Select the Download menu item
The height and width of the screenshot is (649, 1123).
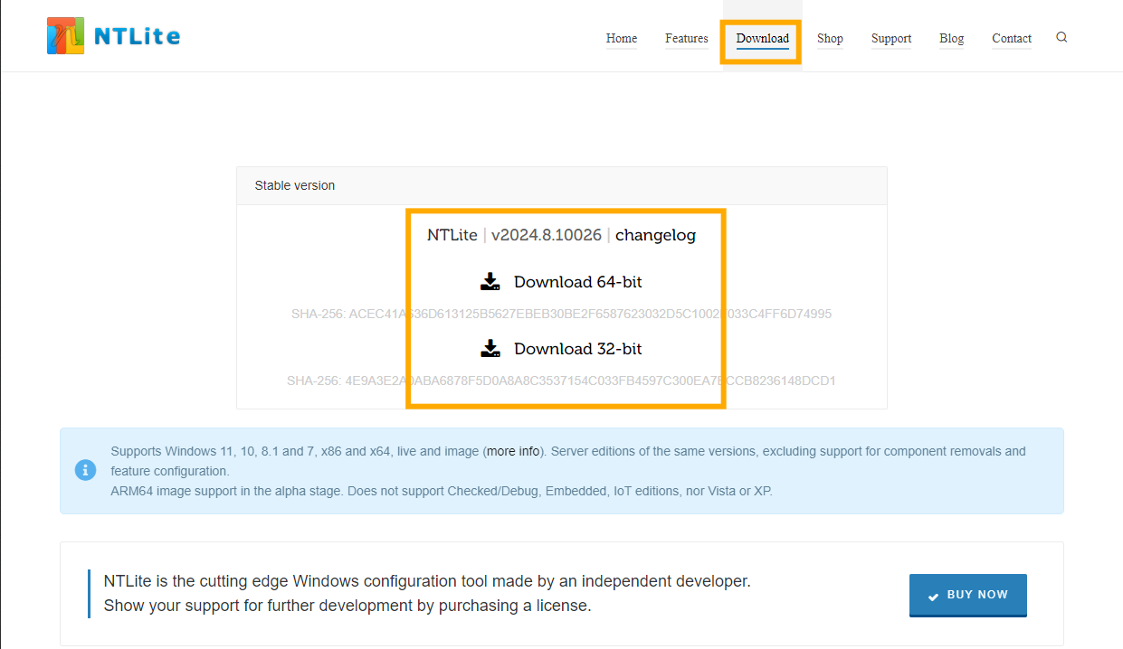763,38
